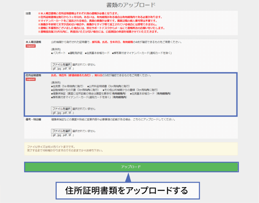Click the ■パスポート example text
Viewport: 259px width, 203px height.
click(x=58, y=53)
